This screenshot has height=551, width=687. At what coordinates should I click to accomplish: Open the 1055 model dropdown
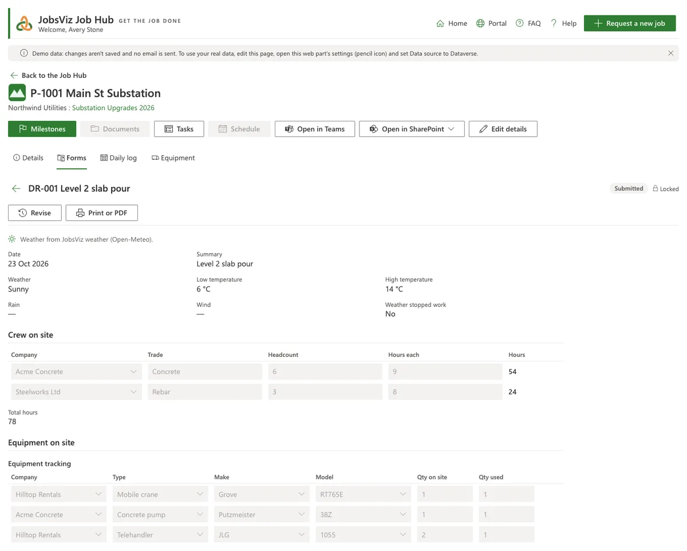pyautogui.click(x=364, y=535)
